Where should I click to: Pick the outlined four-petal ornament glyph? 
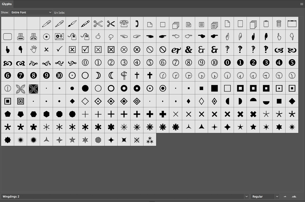pyautogui.click(x=21, y=88)
